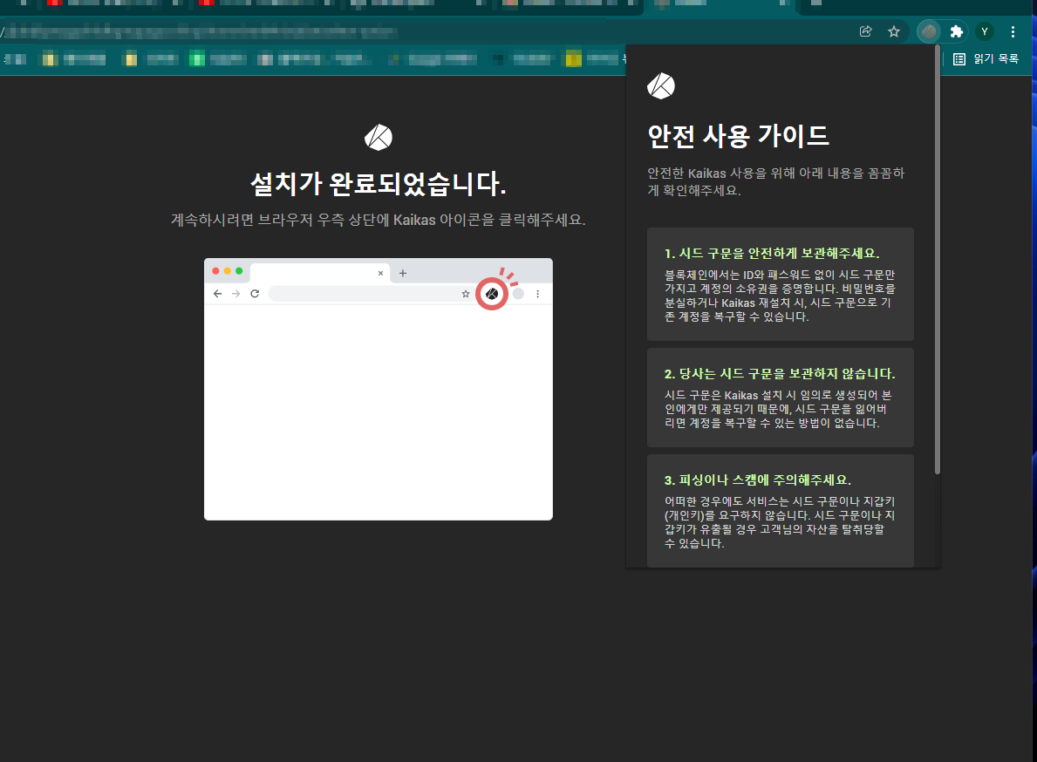Select the card 3. 피싱이나 스캠에 주의해주세요
Screen dimensions: 1037x762
[x=781, y=511]
